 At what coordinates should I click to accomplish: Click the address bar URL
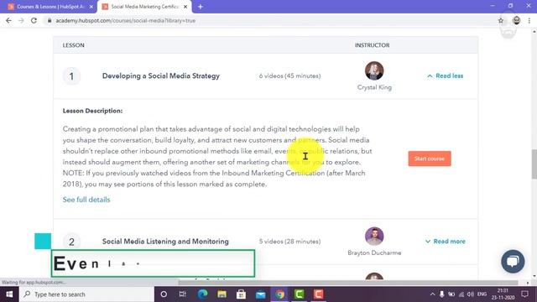pos(125,20)
